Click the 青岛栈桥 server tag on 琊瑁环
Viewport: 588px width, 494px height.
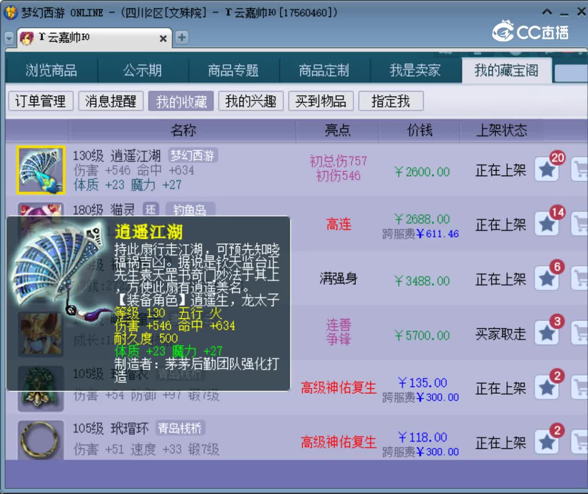pyautogui.click(x=180, y=428)
